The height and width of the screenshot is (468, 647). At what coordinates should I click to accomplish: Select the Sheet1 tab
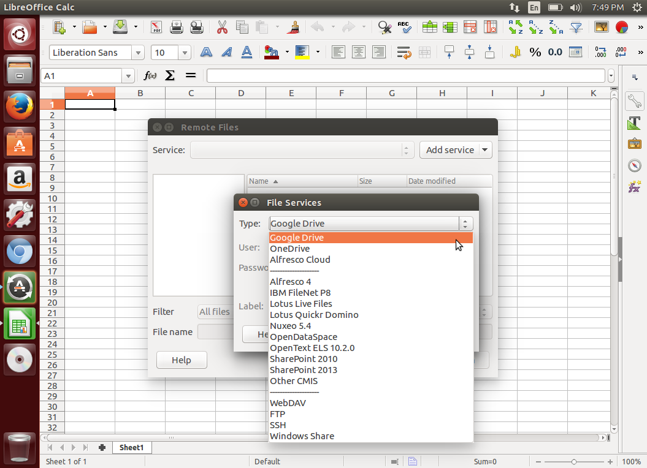tap(131, 448)
